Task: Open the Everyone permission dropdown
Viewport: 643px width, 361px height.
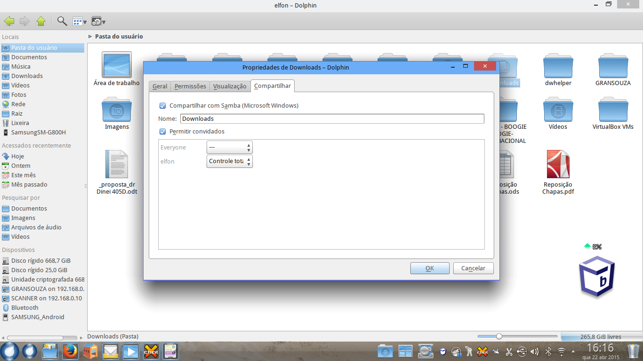Action: [230, 147]
